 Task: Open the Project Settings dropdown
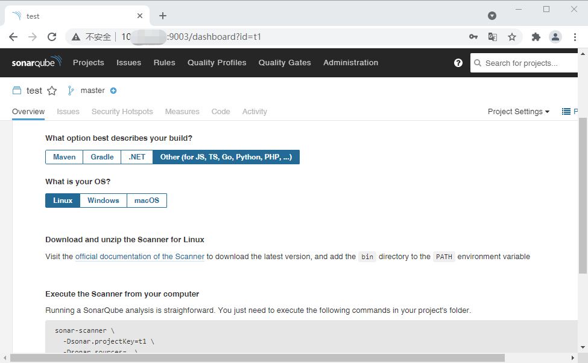pos(517,111)
